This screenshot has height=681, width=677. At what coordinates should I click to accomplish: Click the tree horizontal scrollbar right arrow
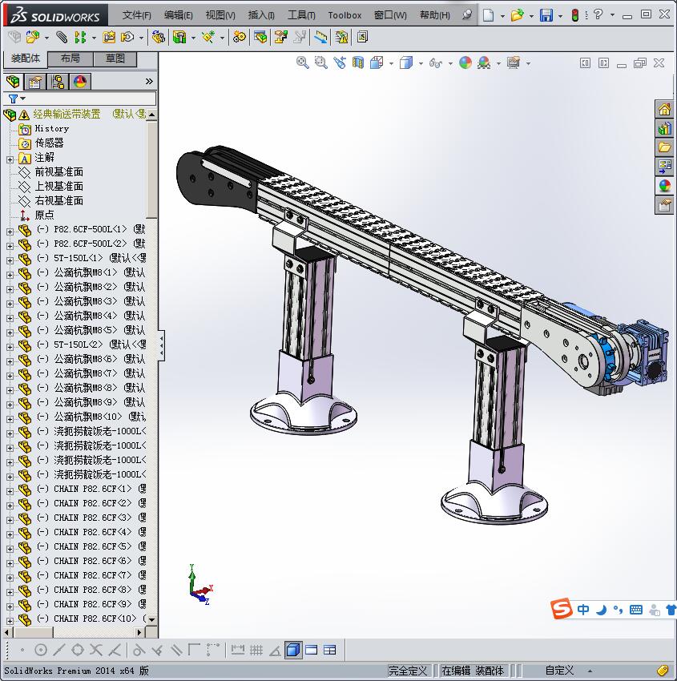tap(139, 632)
